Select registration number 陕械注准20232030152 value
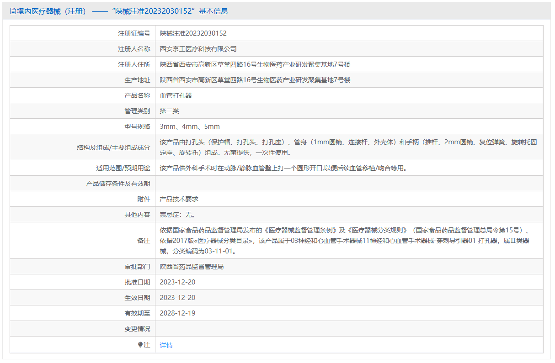This screenshot has width=555, height=363. pyautogui.click(x=193, y=33)
